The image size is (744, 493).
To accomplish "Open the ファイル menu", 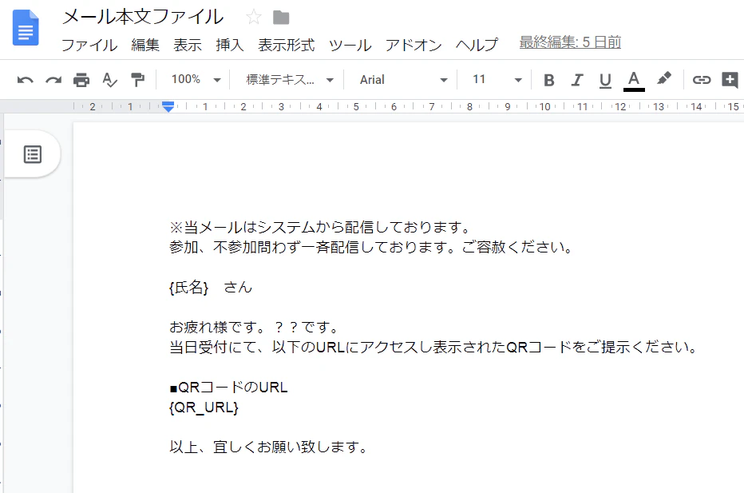I will tap(89, 45).
